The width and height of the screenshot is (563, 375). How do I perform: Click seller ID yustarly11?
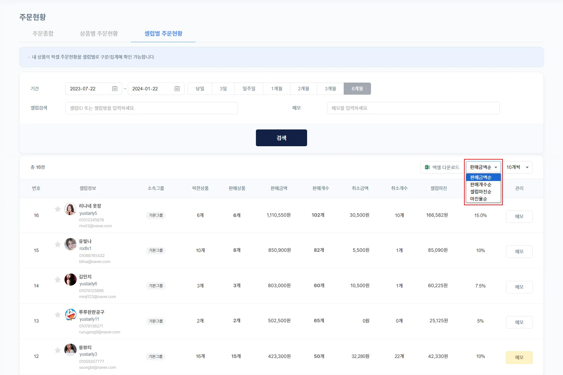pos(89,319)
